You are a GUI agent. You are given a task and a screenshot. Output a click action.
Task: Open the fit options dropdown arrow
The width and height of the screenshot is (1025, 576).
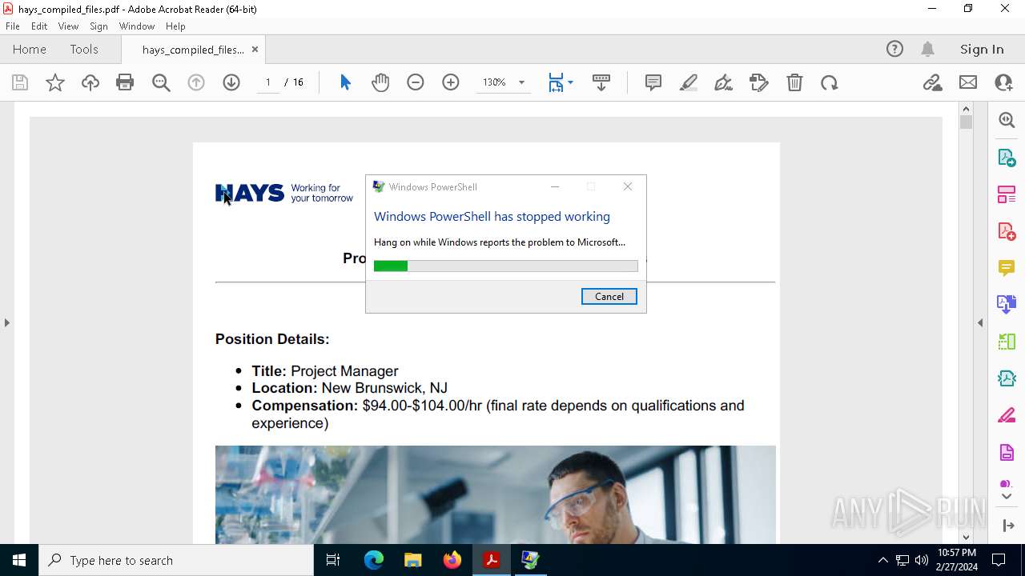pos(570,82)
